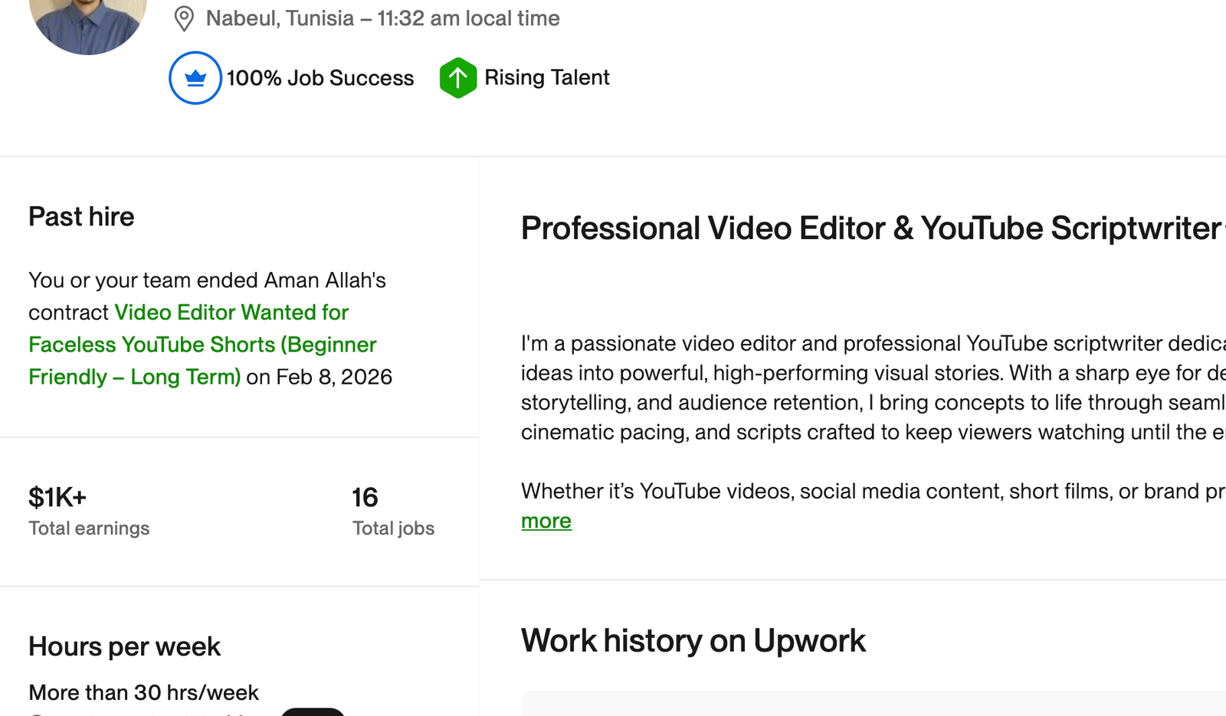Select the More than 30 hrs/week entry

pos(143,692)
